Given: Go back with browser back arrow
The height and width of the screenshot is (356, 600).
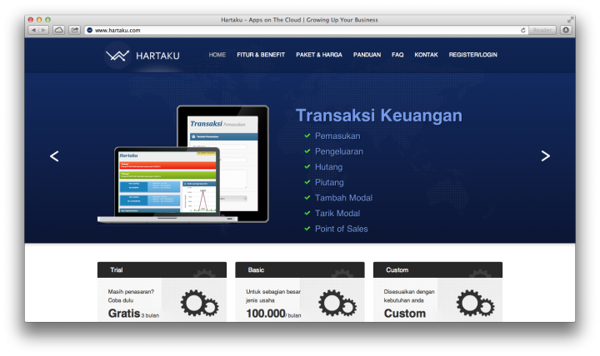Looking at the screenshot, I should coord(33,30).
